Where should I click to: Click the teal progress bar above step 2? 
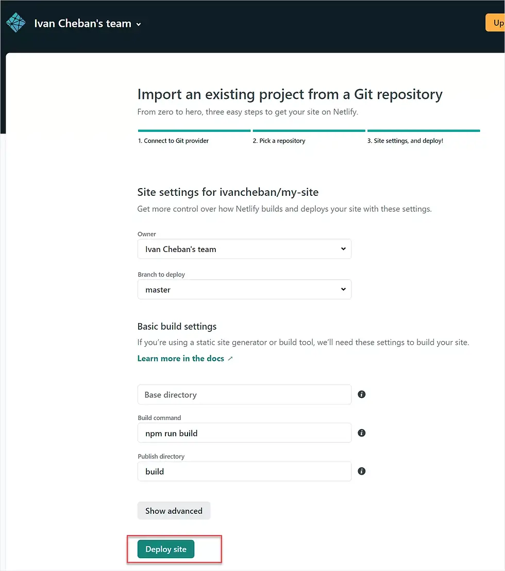309,131
